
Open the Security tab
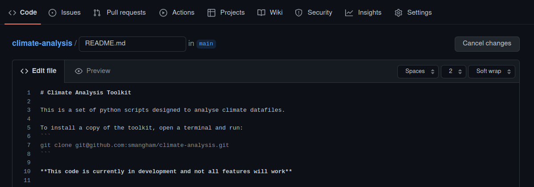click(x=313, y=12)
